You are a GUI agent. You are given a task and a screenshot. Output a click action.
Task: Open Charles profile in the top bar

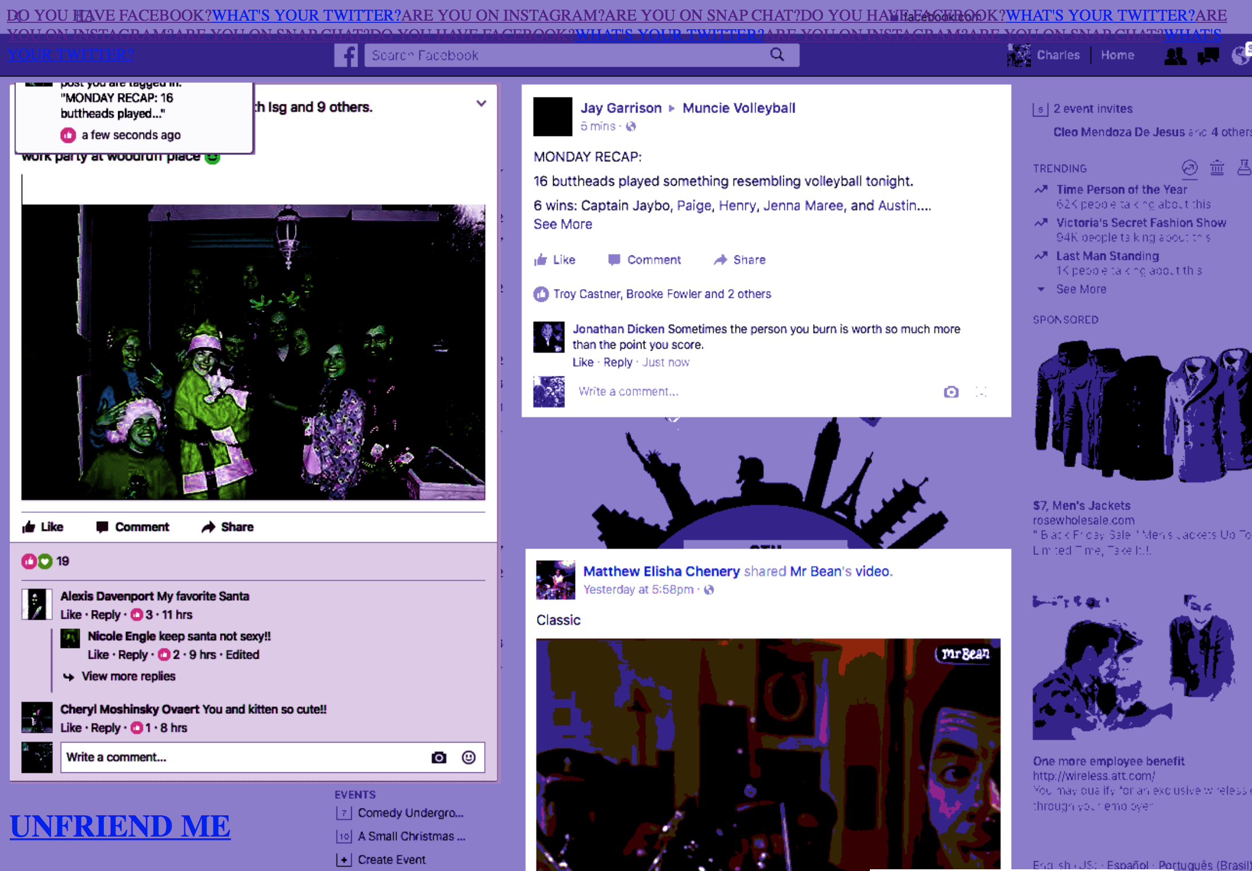(x=1057, y=55)
